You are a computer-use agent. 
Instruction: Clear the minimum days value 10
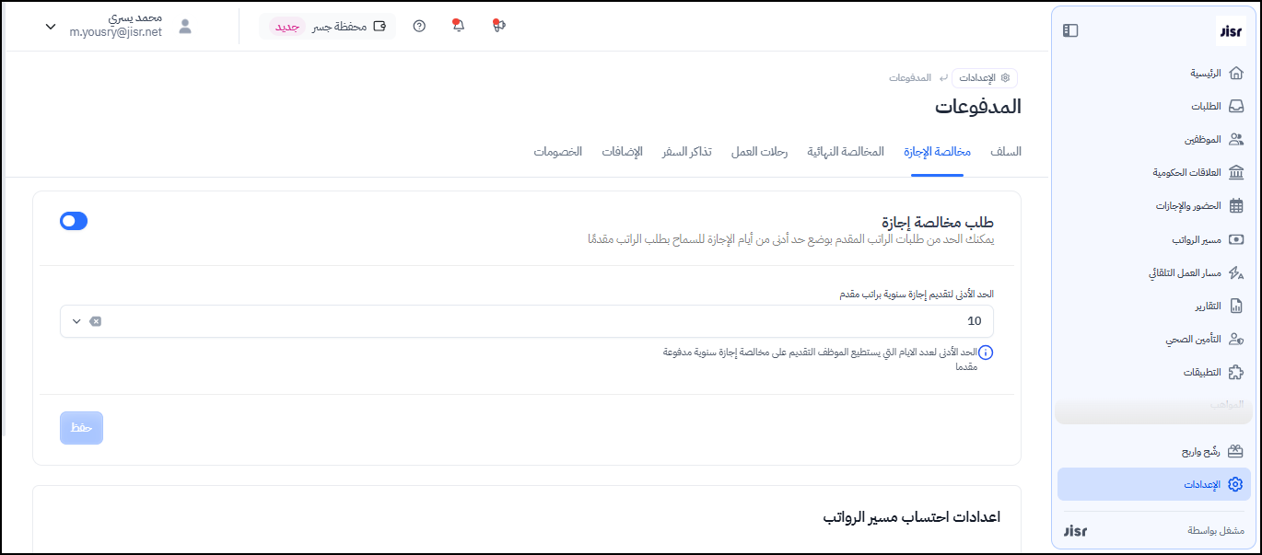(x=95, y=321)
